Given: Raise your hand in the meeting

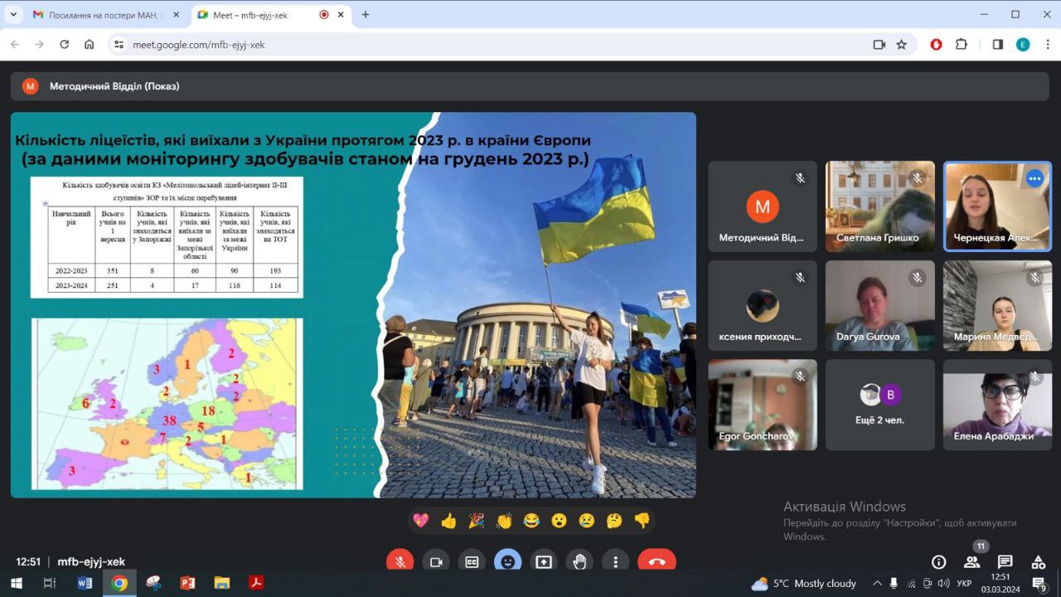Looking at the screenshot, I should [x=579, y=561].
